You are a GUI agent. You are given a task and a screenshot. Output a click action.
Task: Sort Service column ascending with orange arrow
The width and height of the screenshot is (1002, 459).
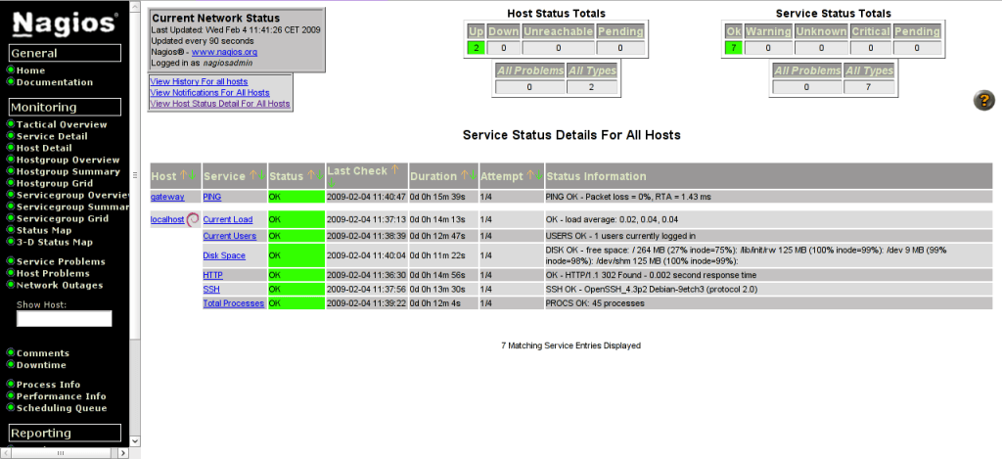coord(252,175)
